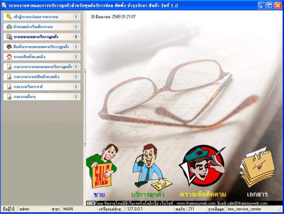Click the colored circles icon for กำหนดค่าเริ่มต้นระบบ

pyautogui.click(x=9, y=27)
